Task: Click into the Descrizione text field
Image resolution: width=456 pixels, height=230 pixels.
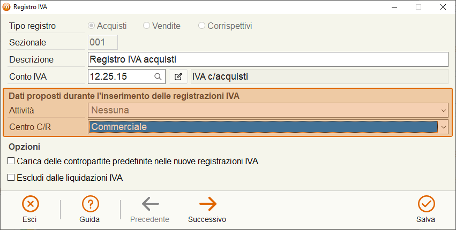Action: [268, 59]
